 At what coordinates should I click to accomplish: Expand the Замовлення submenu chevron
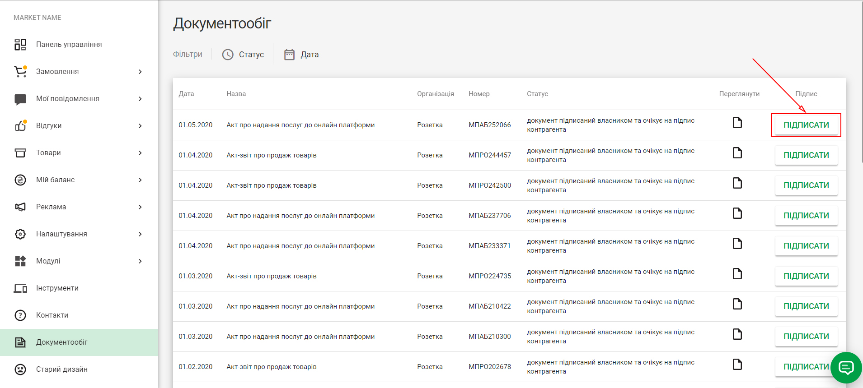pyautogui.click(x=140, y=72)
